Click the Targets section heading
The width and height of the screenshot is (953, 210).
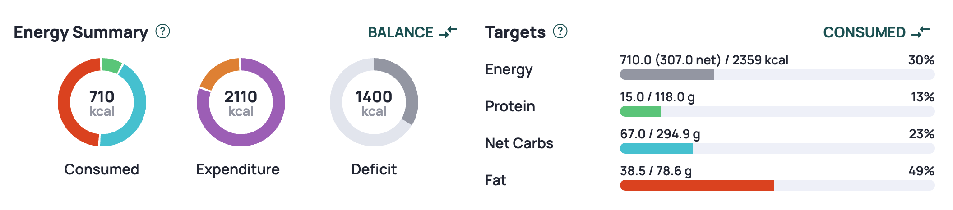pos(515,32)
